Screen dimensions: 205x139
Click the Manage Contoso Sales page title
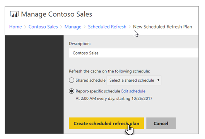(56, 14)
